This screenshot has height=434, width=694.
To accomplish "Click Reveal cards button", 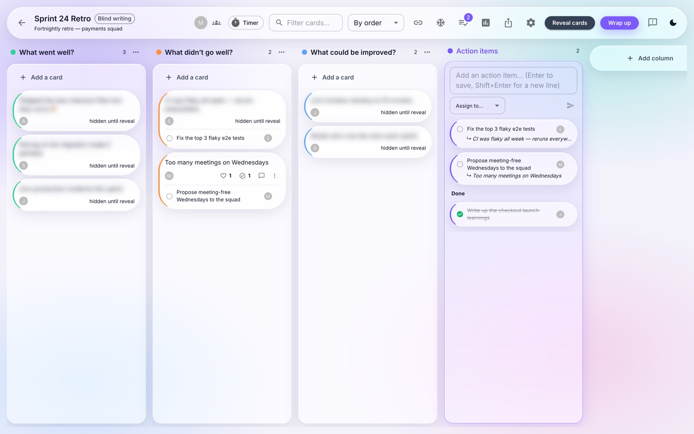I will (x=570, y=23).
